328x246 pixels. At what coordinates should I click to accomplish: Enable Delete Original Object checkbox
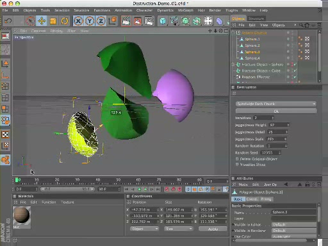click(x=237, y=159)
